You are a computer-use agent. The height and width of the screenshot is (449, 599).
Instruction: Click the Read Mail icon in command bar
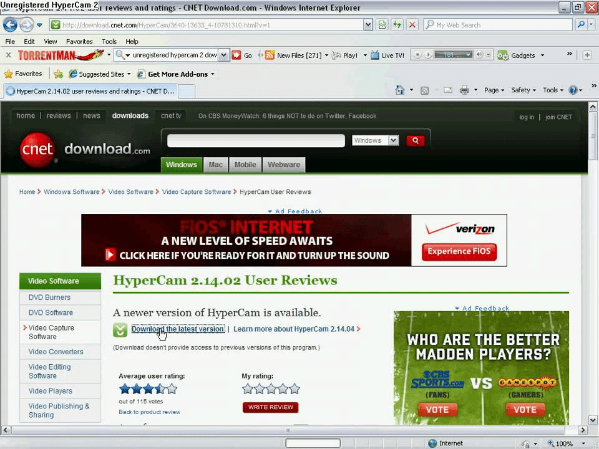point(448,90)
